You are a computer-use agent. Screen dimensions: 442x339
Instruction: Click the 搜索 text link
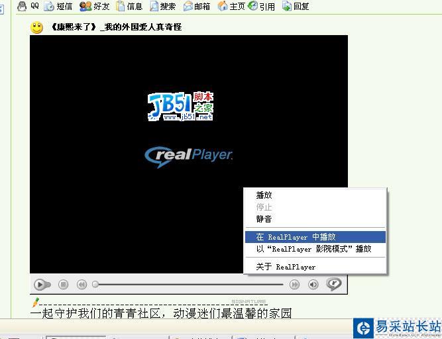click(168, 7)
